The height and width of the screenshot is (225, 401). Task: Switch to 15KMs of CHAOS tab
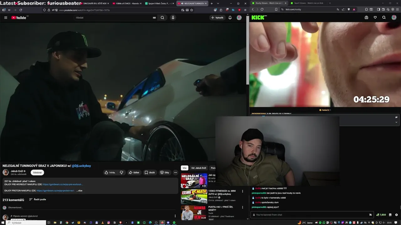coord(127,3)
